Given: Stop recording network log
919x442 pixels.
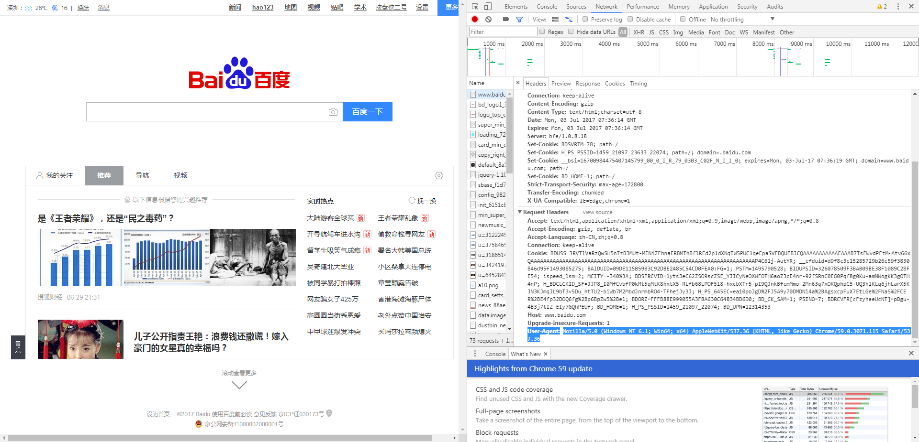Looking at the screenshot, I should tap(475, 19).
